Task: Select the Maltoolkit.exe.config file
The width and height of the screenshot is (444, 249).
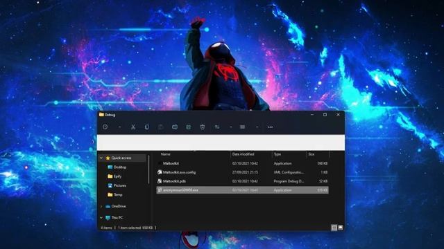Action: (x=179, y=172)
